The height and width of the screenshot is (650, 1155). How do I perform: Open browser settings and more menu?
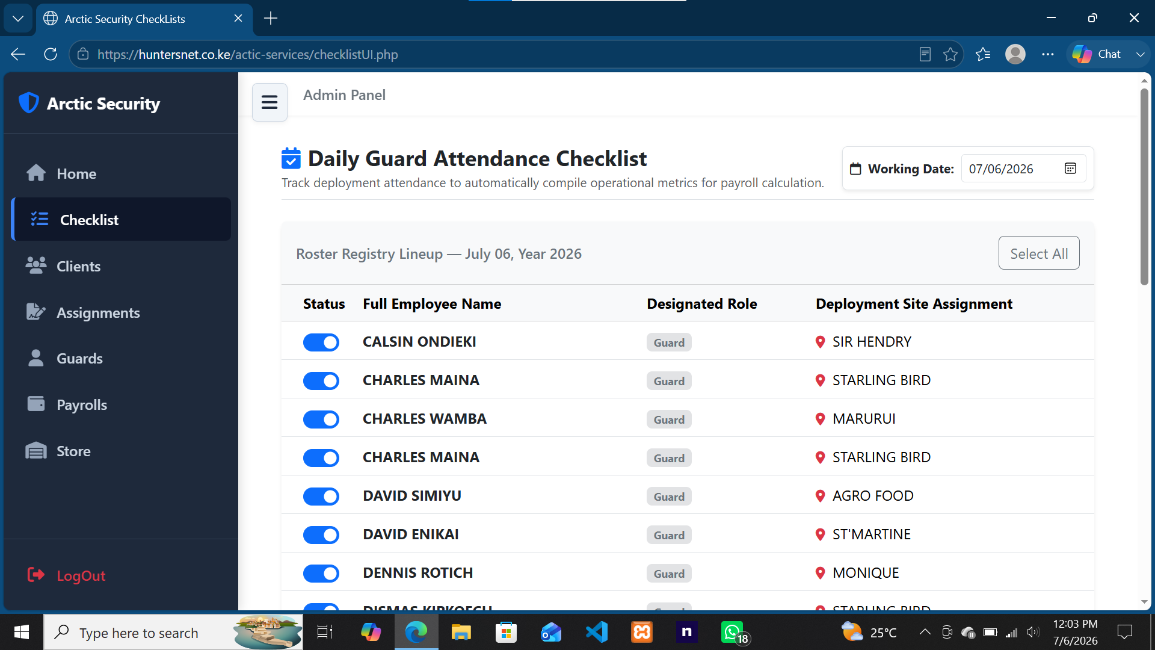click(1048, 54)
